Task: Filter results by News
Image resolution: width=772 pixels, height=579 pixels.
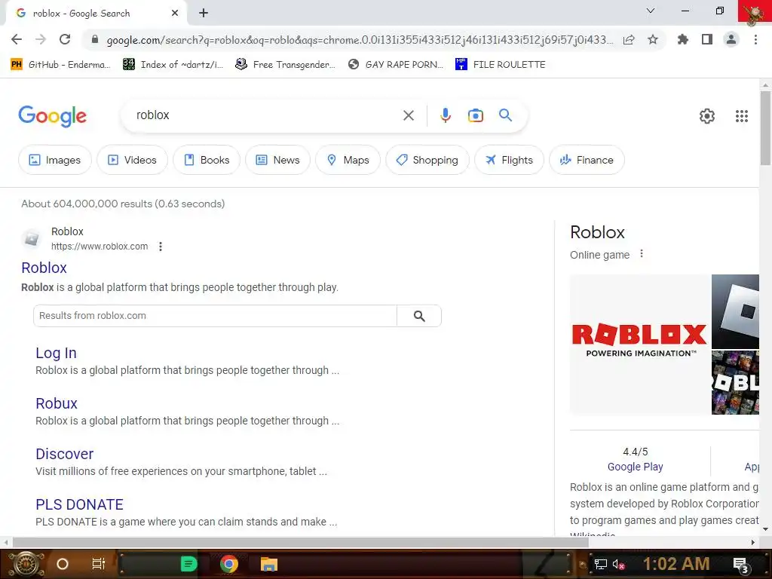Action: pos(277,160)
